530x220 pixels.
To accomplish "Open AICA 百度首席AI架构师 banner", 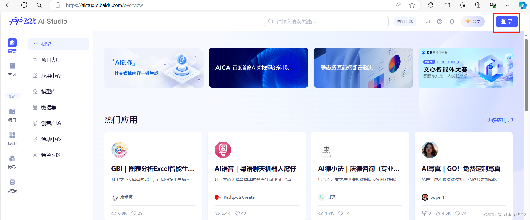I will click(259, 68).
